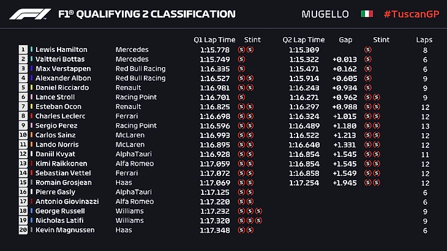Click the F1 logo
Viewport: 447px width, 251px height.
pyautogui.click(x=29, y=13)
